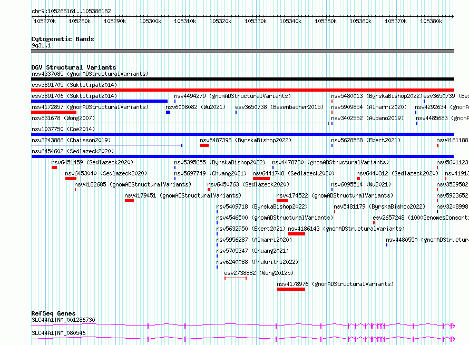Open nsv6450763 (Sedlazeck2020) label
This screenshot has height=345, width=469.
click(248, 184)
